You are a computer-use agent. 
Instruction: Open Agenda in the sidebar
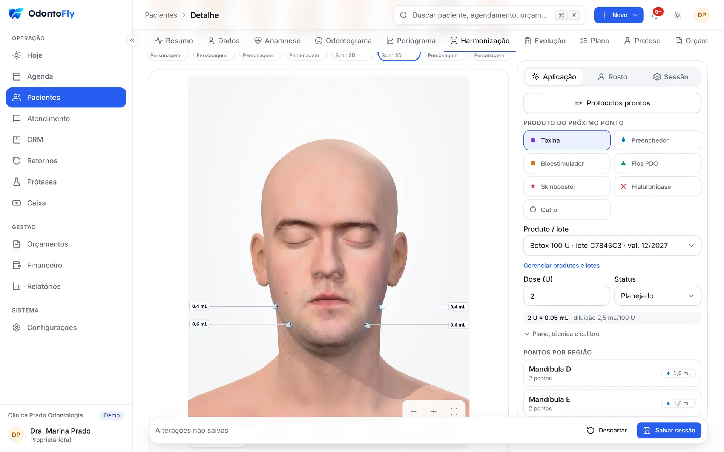pyautogui.click(x=66, y=76)
